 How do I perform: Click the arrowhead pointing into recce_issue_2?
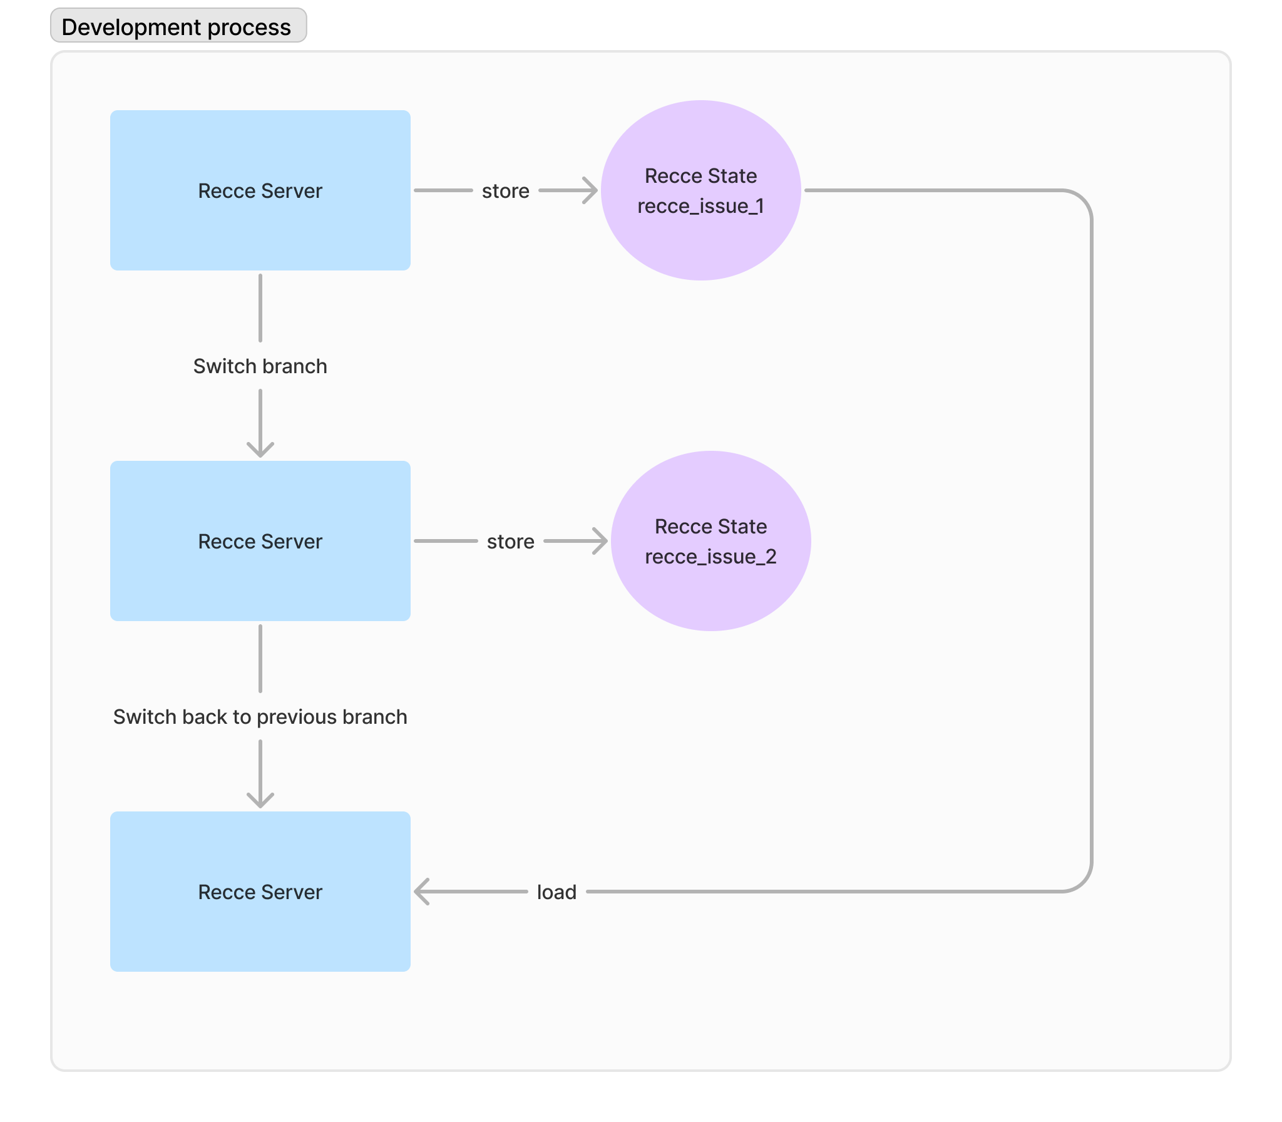pyautogui.click(x=602, y=541)
